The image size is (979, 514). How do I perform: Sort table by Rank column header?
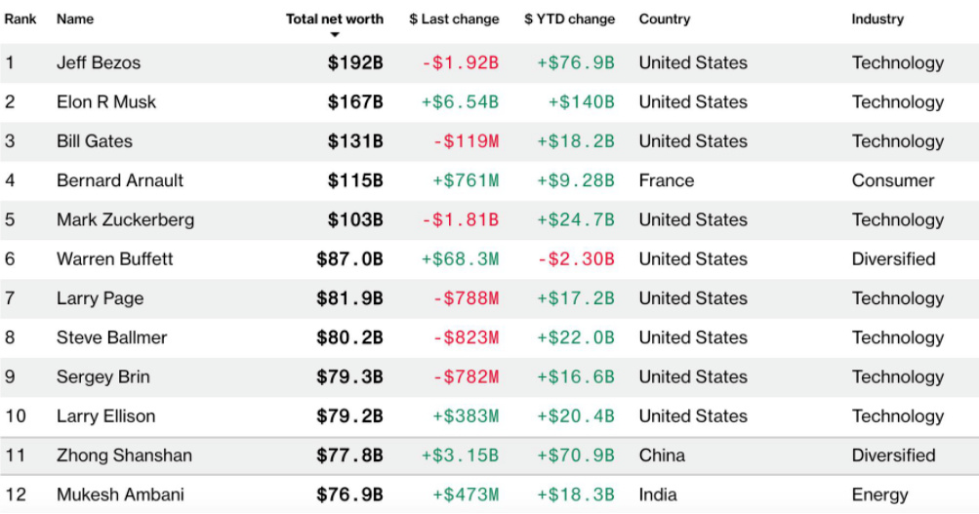20,19
